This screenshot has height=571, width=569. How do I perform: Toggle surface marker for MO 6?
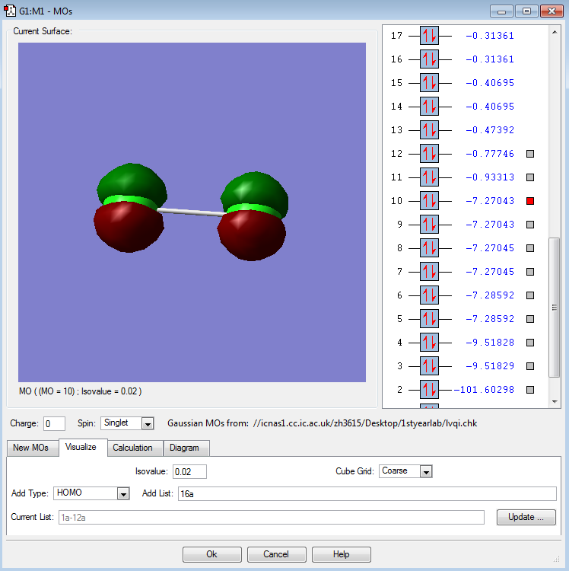tap(530, 295)
